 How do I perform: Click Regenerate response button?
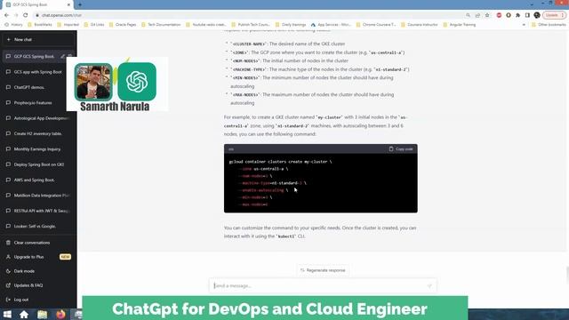pos(323,270)
